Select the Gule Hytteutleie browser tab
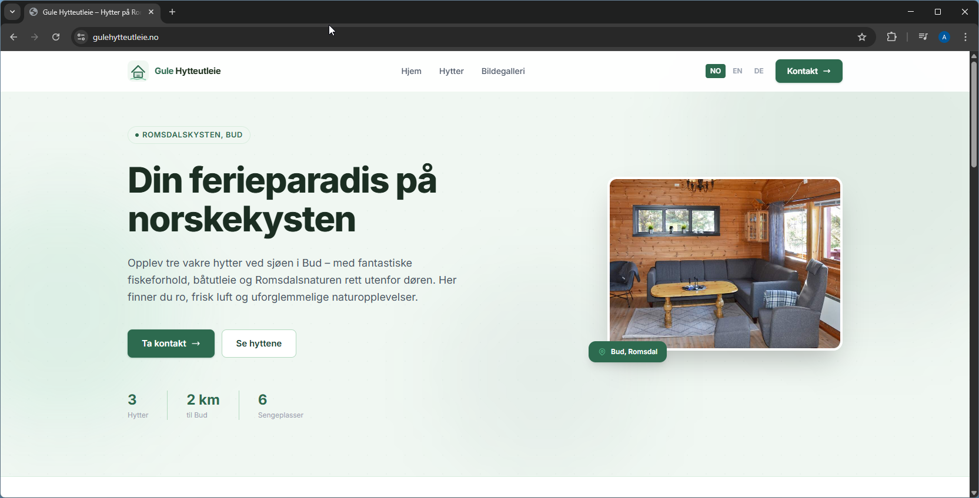This screenshot has height=498, width=979. [92, 12]
